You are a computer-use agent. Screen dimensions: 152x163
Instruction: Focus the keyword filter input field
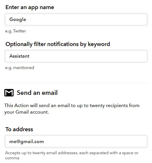(76, 56)
